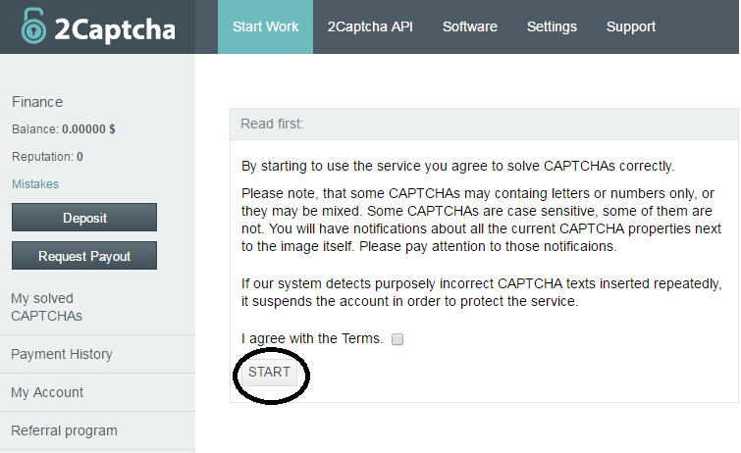Tick the 'I agree with the Terms' checkbox
Screen dimensions: 741x453
point(397,339)
